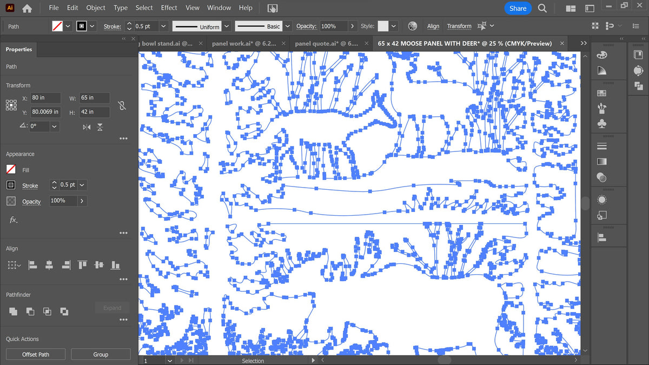Open the Graphic Styles panel icon
The width and height of the screenshot is (649, 365).
[601, 215]
